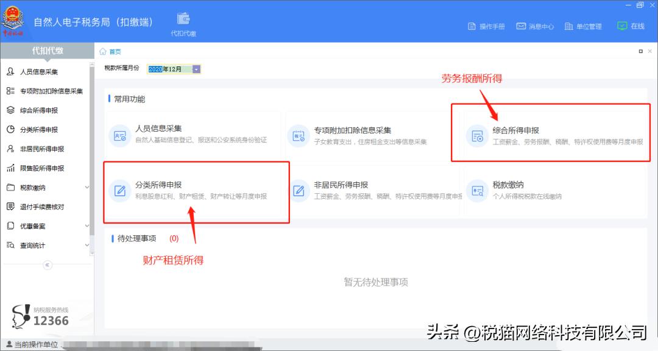Click the 代扣代缴 icon in the header

coord(183,18)
